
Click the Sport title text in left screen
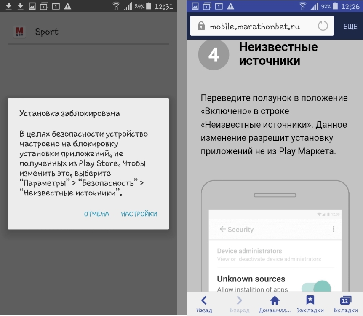[x=47, y=32]
